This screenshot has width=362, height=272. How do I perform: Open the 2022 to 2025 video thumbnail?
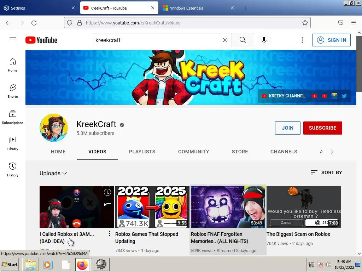pos(152,207)
